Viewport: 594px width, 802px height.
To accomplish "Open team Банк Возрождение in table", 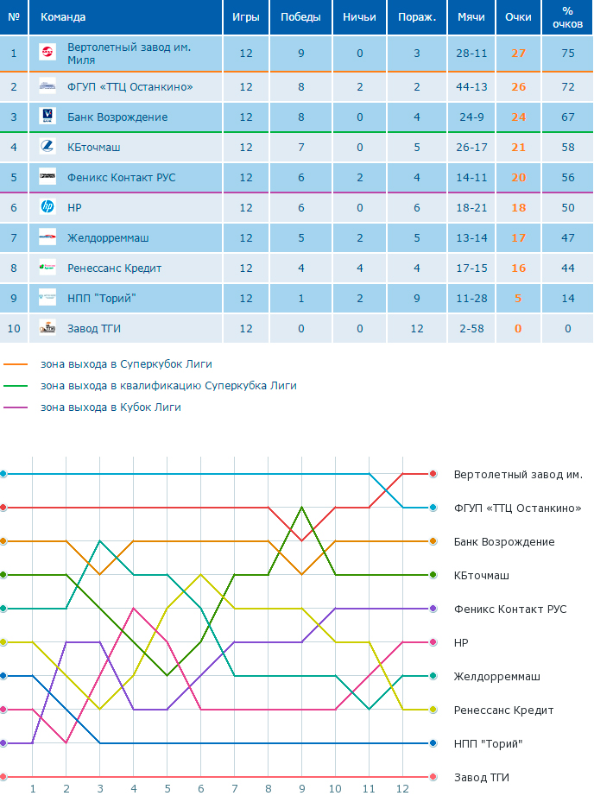I will point(117,117).
